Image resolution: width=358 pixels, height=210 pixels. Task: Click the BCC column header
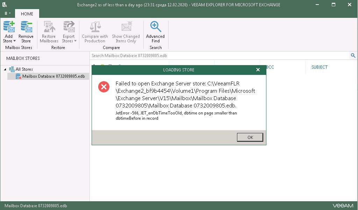coord(270,67)
